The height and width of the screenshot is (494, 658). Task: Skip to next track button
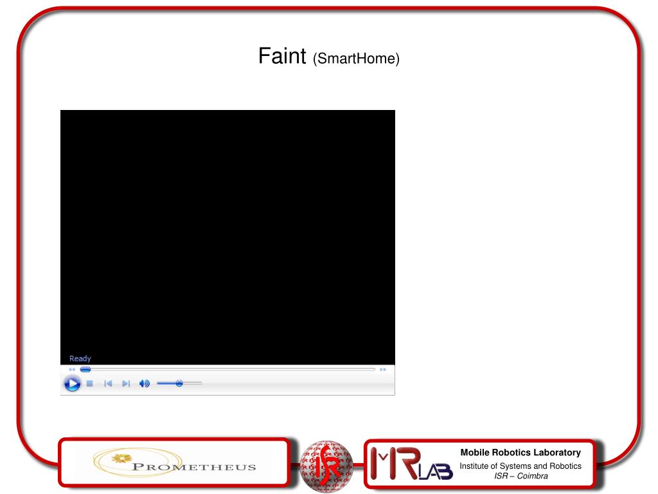point(126,383)
